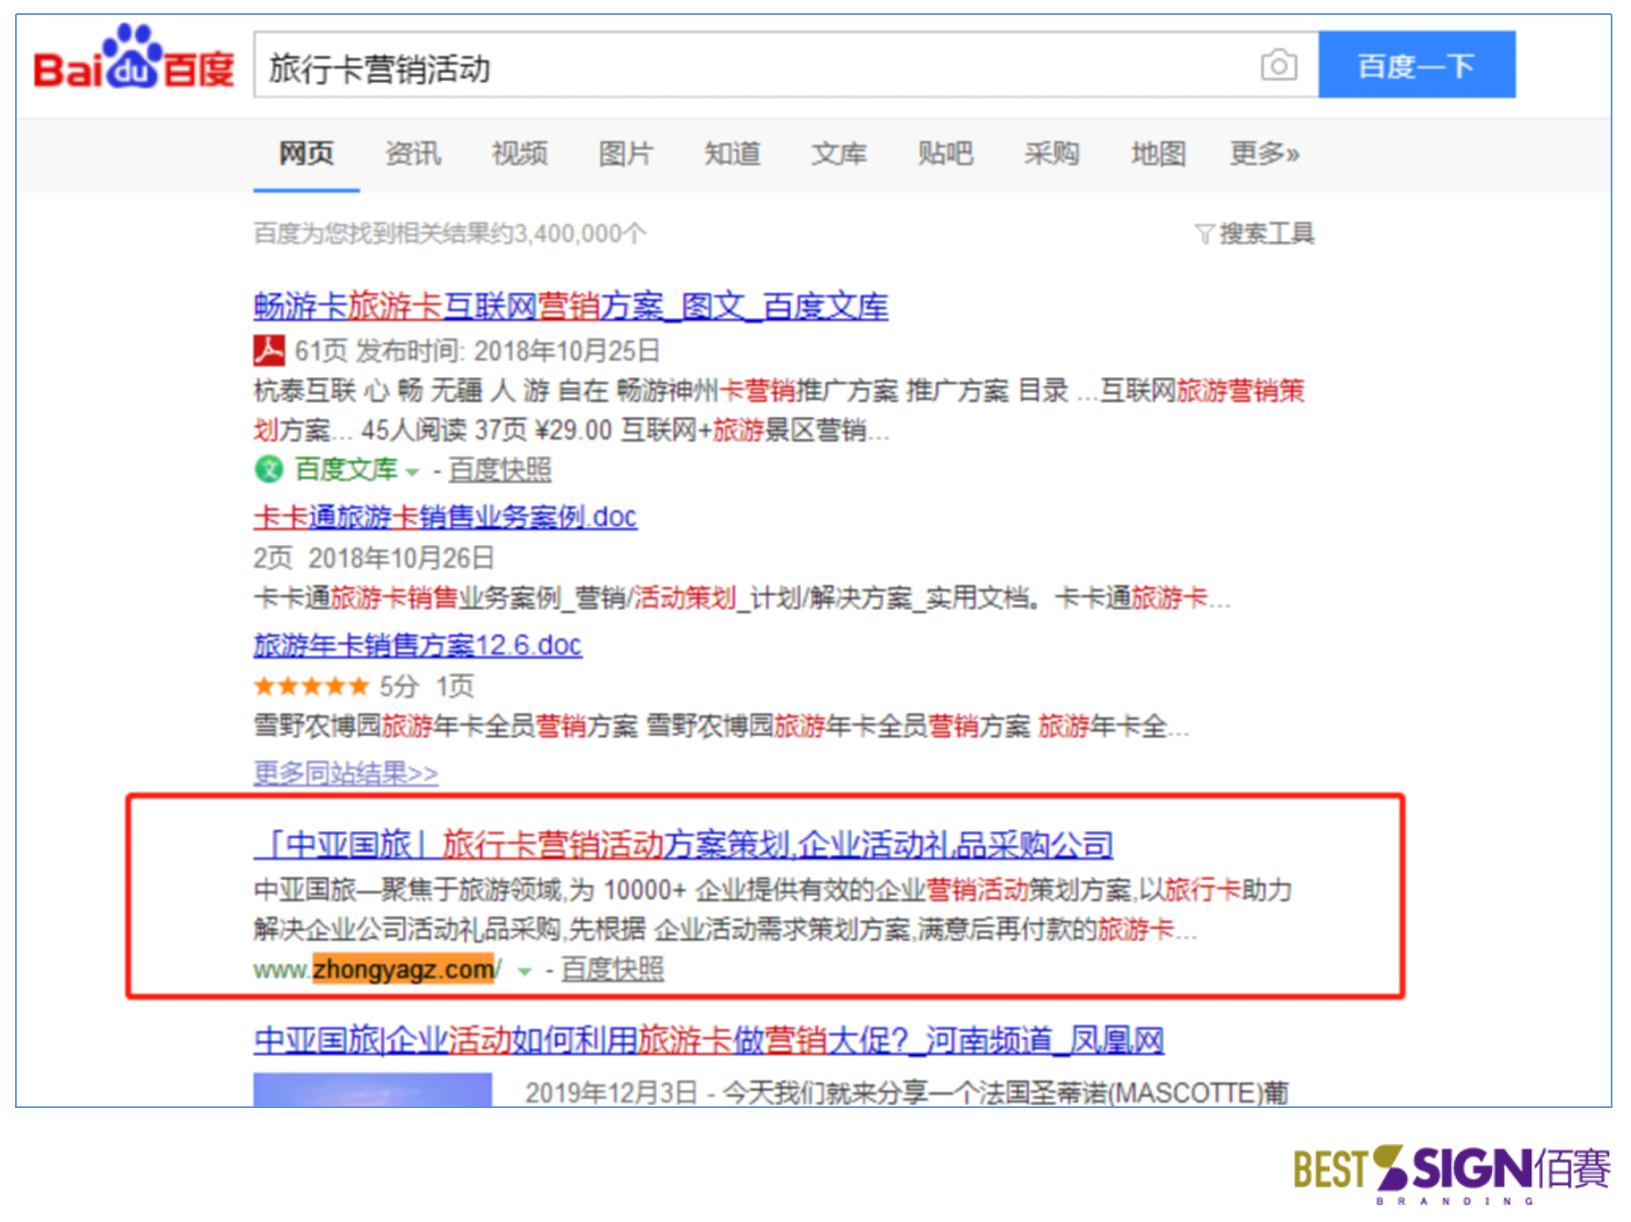Switch to the 文库 tab
The width and height of the screenshot is (1631, 1222).
tap(839, 154)
